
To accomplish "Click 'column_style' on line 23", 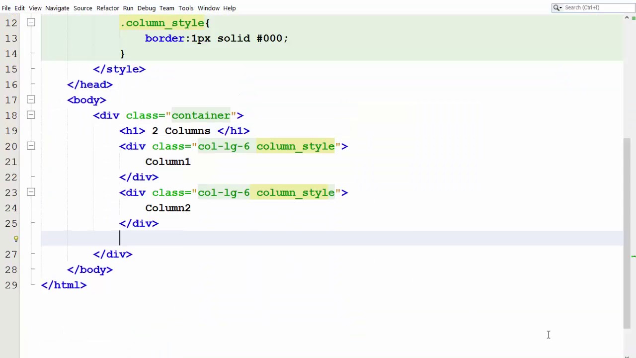I will 296,192.
